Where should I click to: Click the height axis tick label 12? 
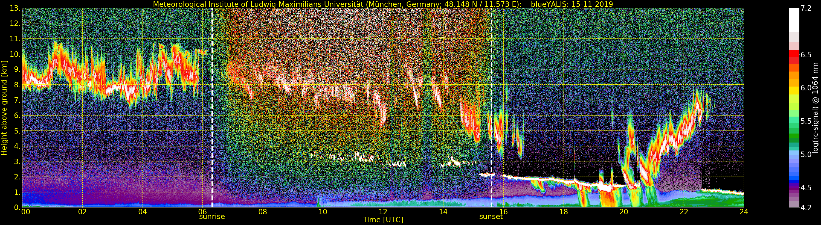click(x=15, y=24)
